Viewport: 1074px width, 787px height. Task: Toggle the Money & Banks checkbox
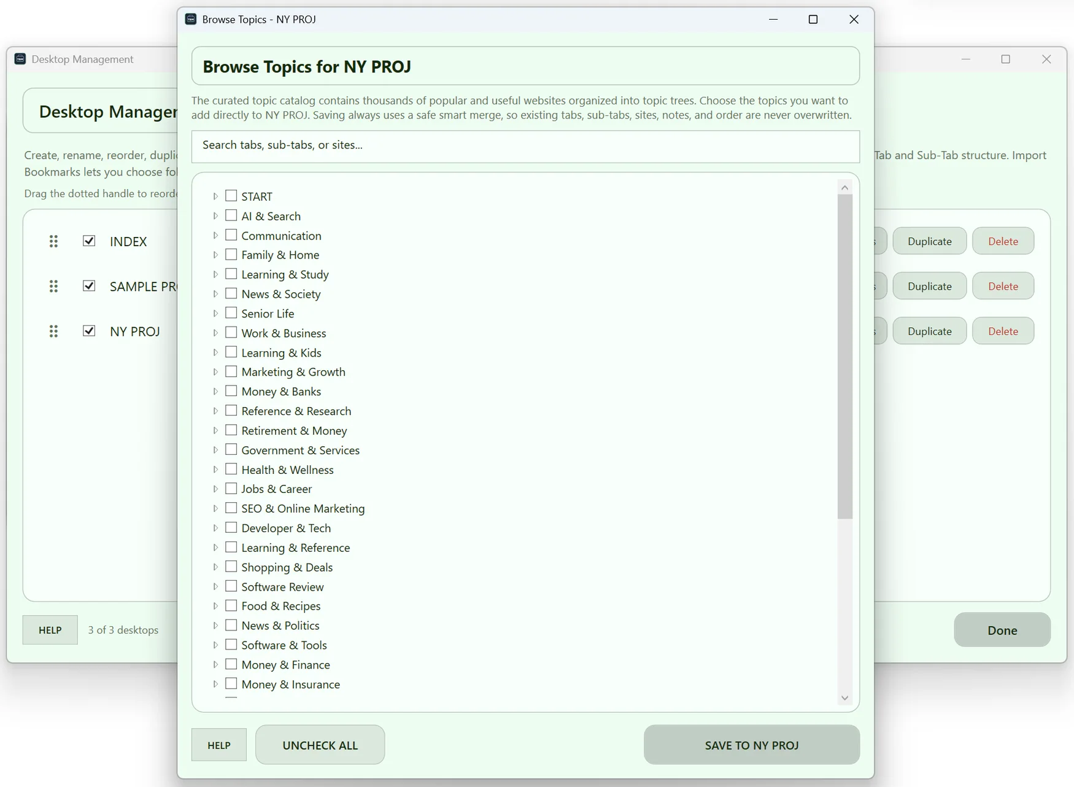click(x=231, y=391)
